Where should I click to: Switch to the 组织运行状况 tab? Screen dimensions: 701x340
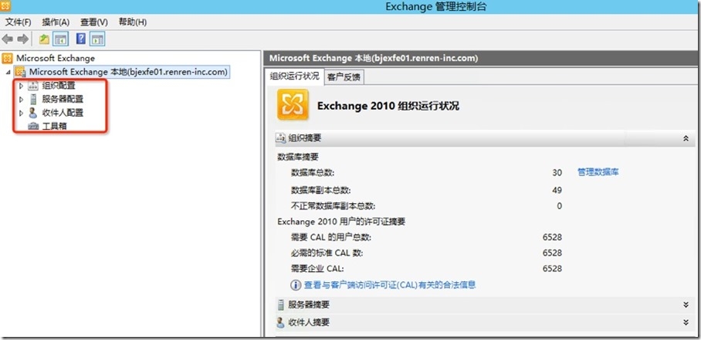(295, 76)
